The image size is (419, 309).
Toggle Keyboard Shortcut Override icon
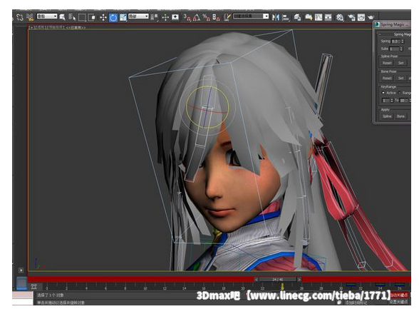coord(175,17)
